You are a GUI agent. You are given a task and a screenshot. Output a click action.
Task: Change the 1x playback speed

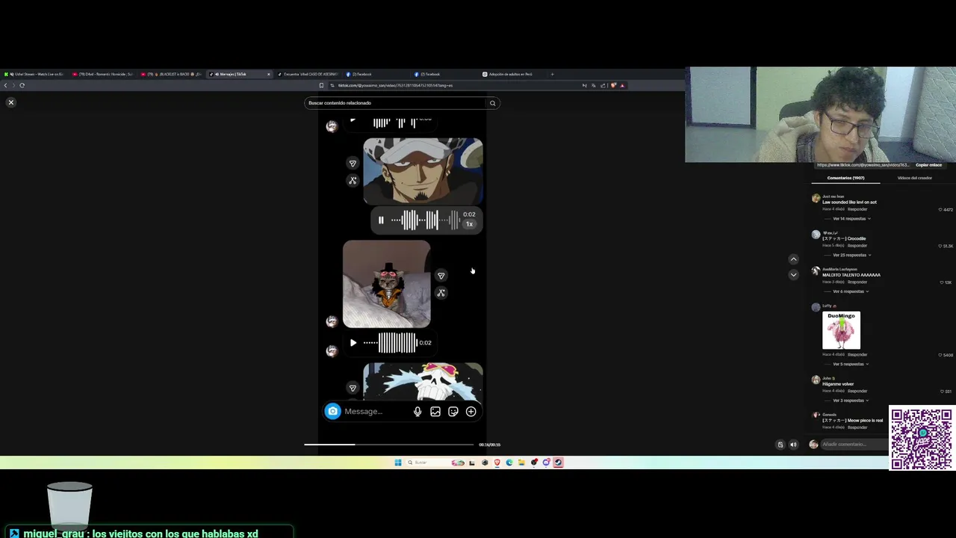[x=469, y=224]
